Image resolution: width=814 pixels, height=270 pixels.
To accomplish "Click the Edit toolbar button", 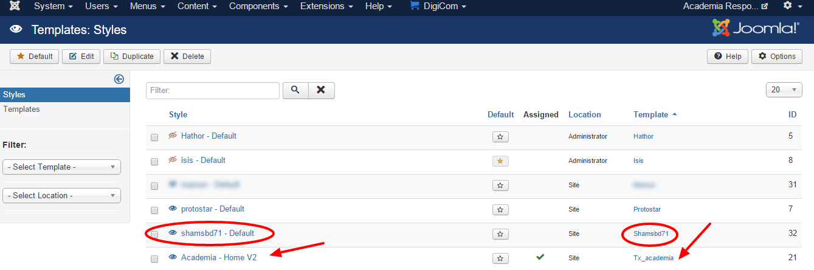I will pos(81,57).
